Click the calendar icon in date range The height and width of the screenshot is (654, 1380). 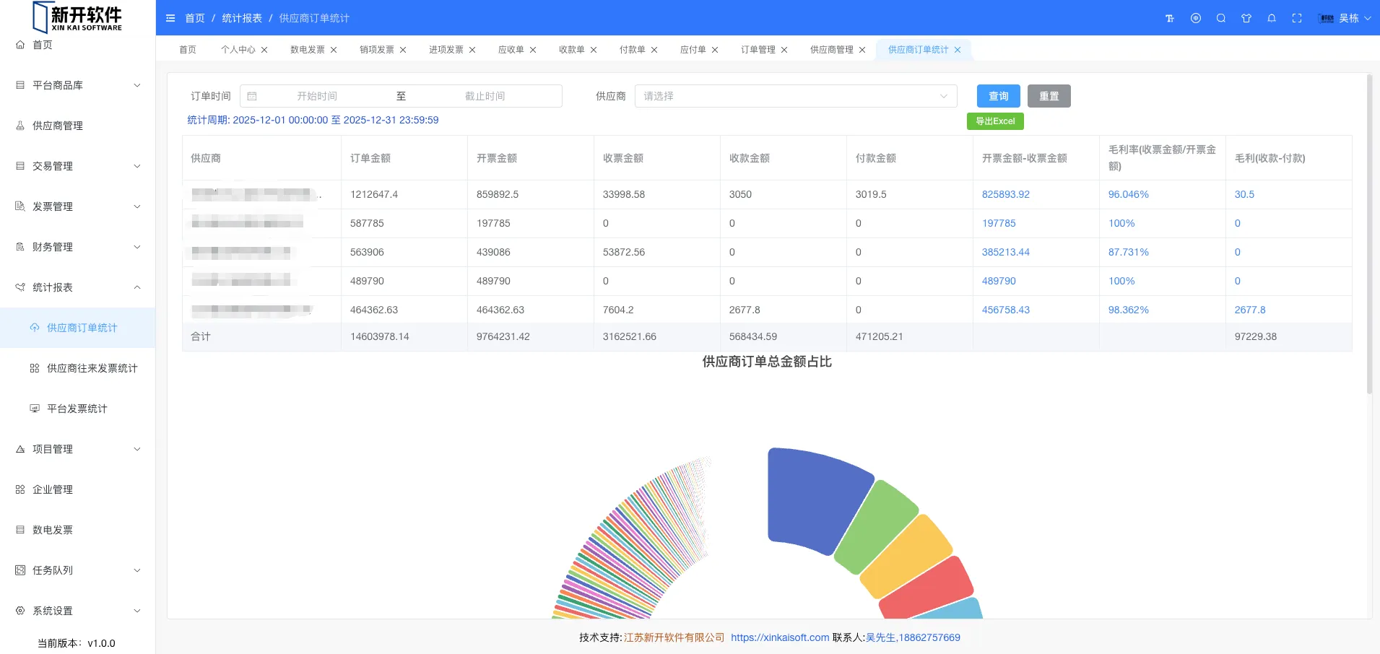click(x=252, y=96)
